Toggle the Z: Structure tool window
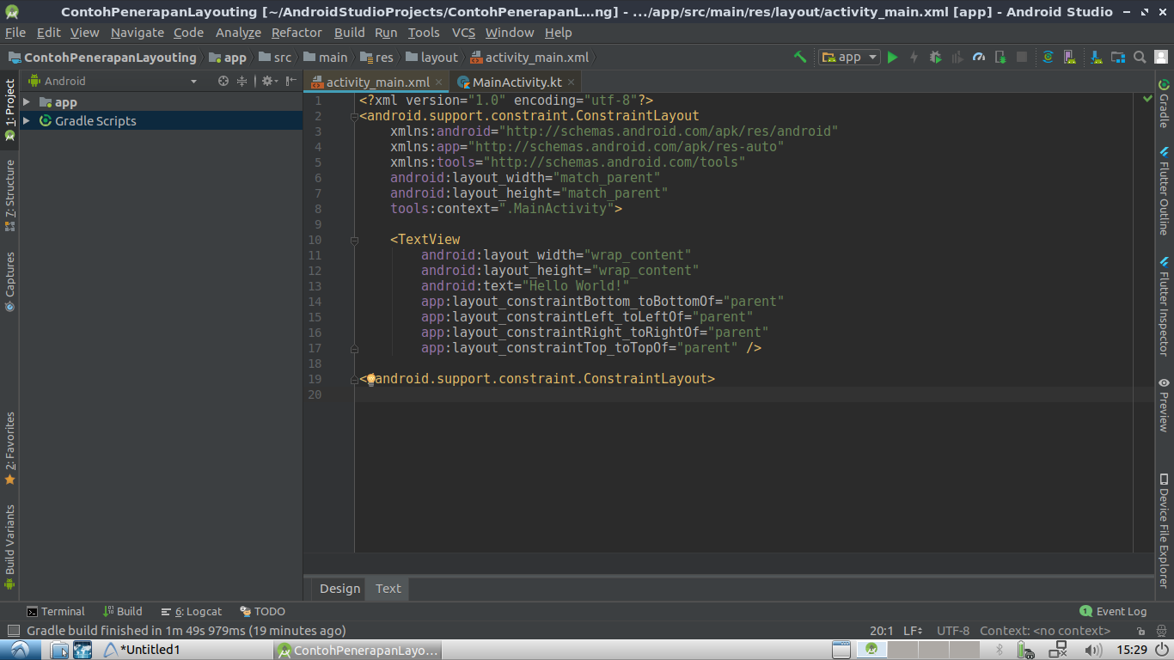The height and width of the screenshot is (660, 1174). coord(9,195)
